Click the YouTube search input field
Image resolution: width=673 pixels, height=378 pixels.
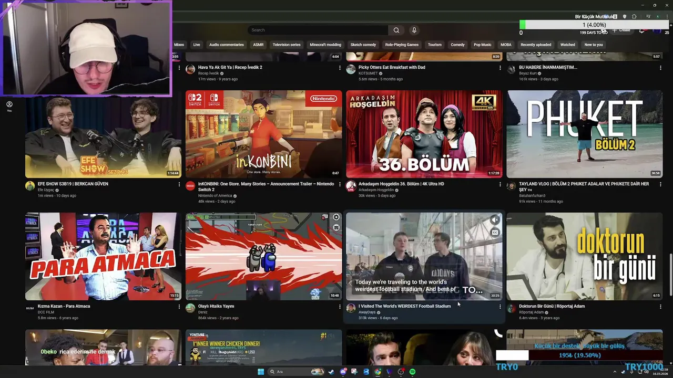tap(318, 30)
